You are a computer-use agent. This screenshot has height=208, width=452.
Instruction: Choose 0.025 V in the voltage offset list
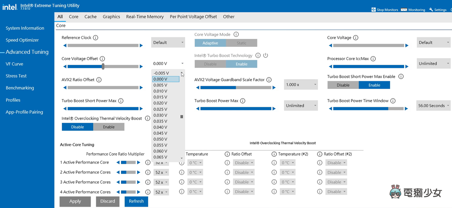(166, 109)
